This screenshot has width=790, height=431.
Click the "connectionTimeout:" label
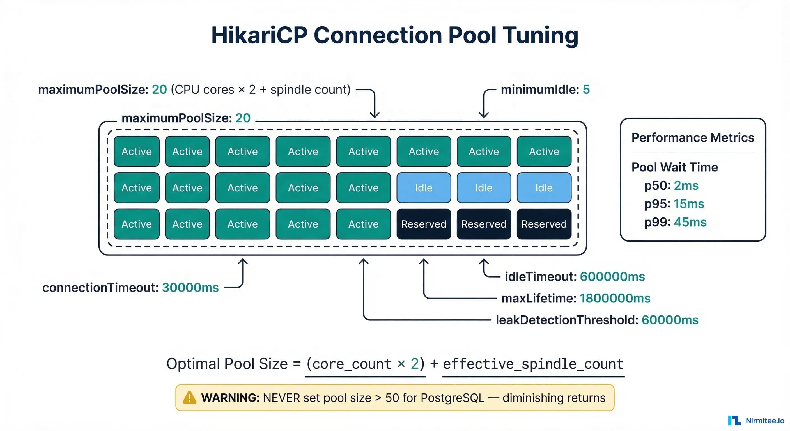click(100, 287)
